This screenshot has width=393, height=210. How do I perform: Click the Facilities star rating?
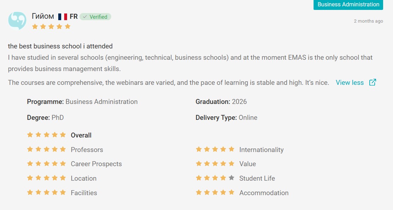pos(46,192)
